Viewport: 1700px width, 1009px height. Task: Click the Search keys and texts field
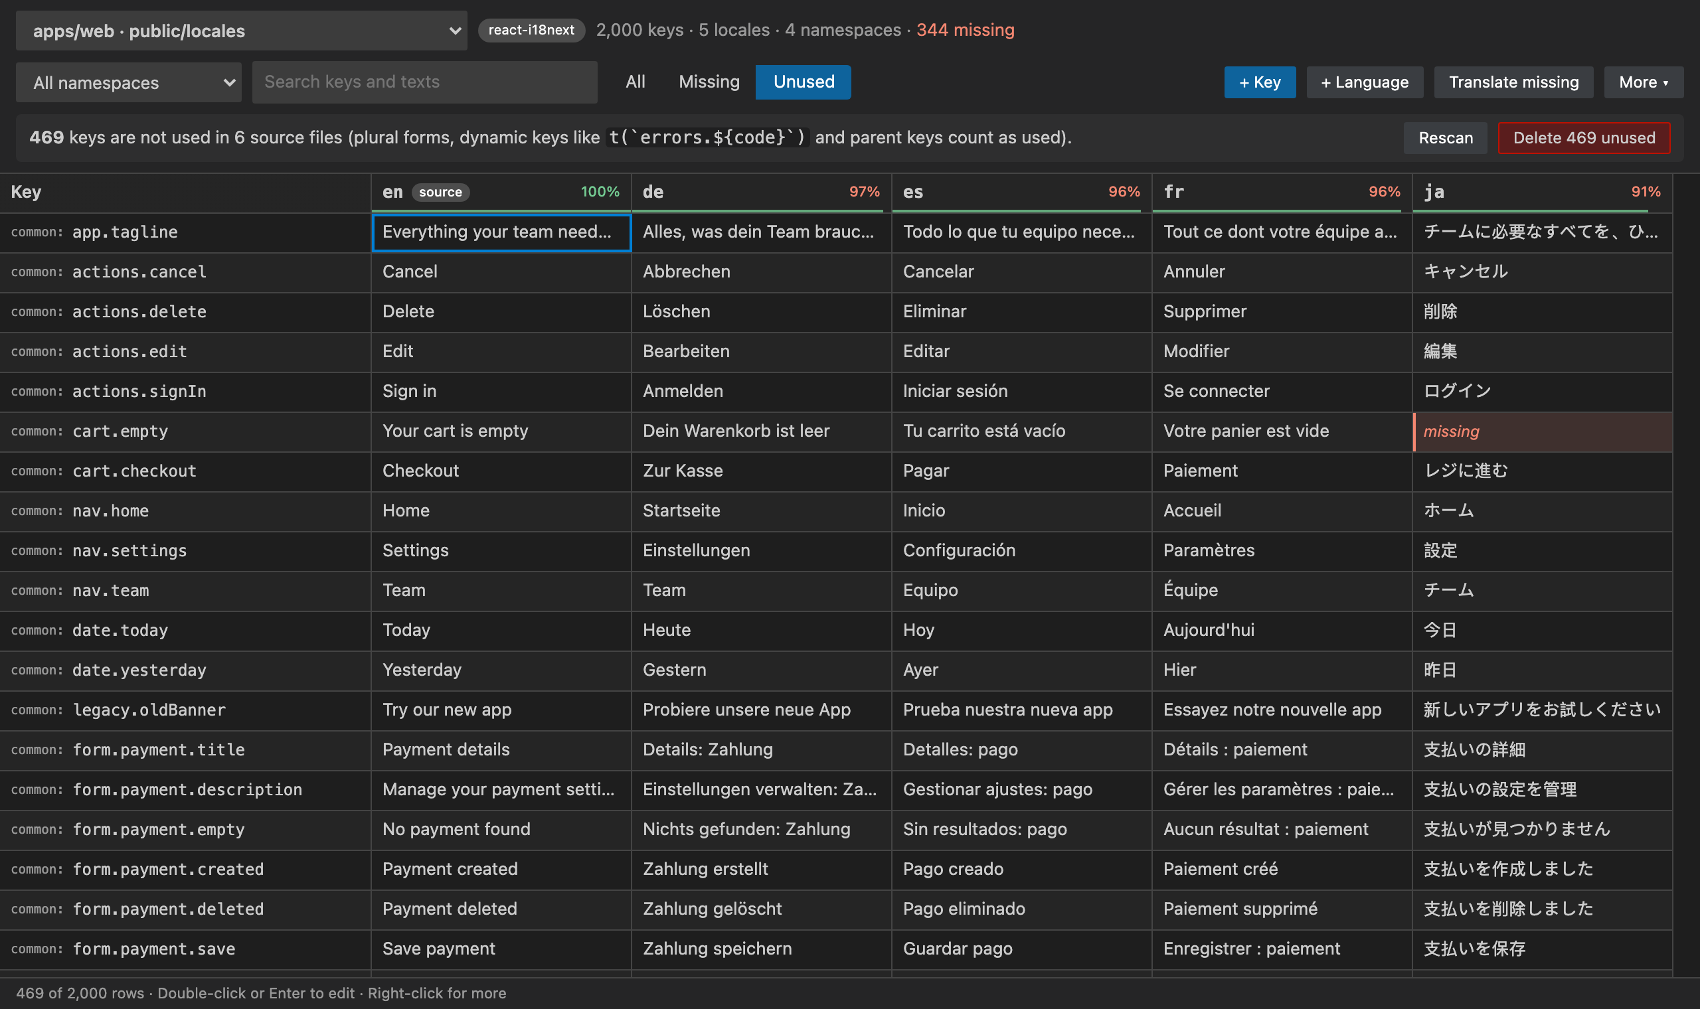(x=424, y=82)
